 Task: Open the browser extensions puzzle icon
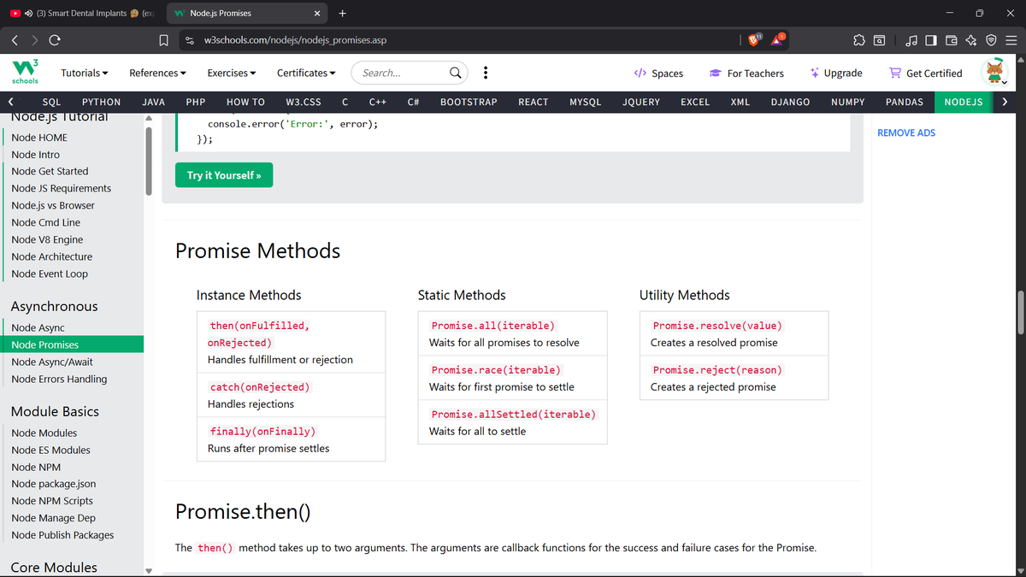[859, 40]
